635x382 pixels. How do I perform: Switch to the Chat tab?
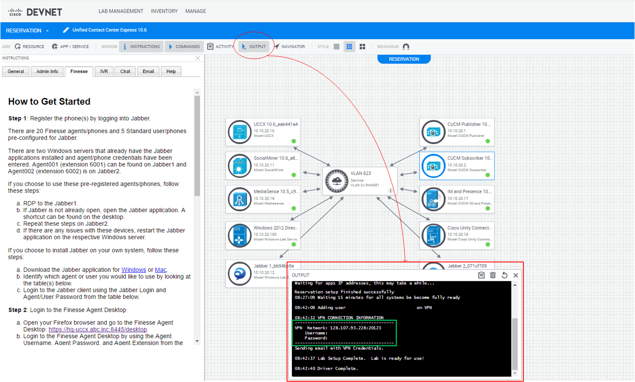(125, 71)
